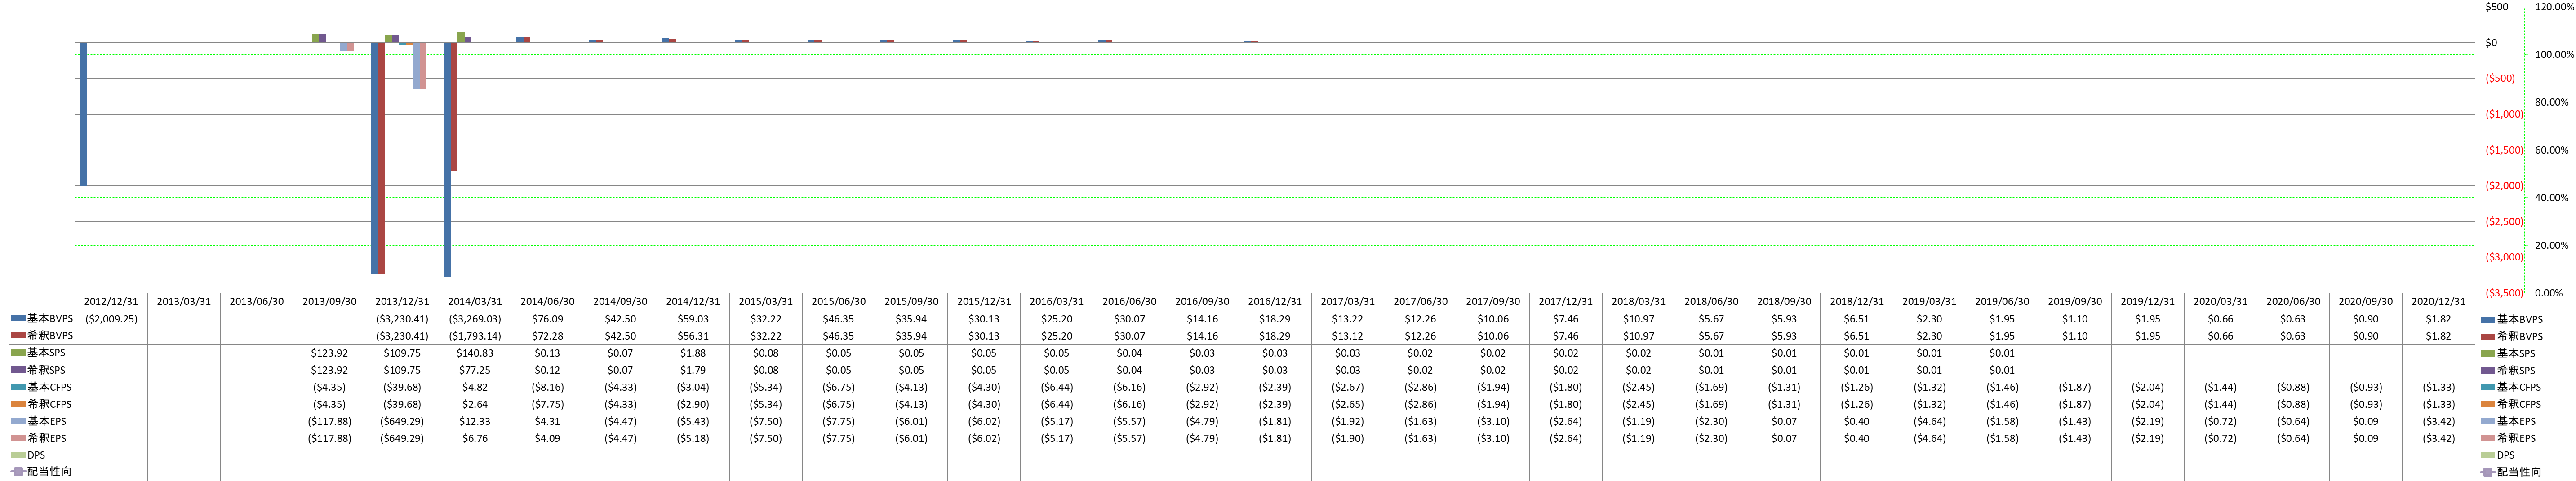Select the 2018/09/30 column header
Image resolution: width=2576 pixels, height=481 pixels.
pyautogui.click(x=1784, y=301)
